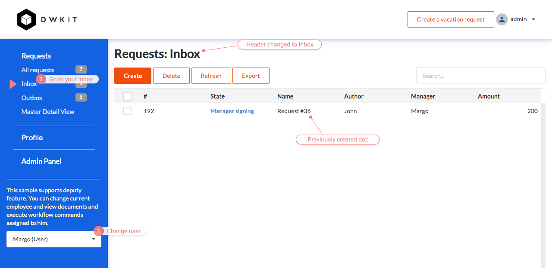Sort by the Name column header
This screenshot has width=552, height=268.
pos(285,96)
